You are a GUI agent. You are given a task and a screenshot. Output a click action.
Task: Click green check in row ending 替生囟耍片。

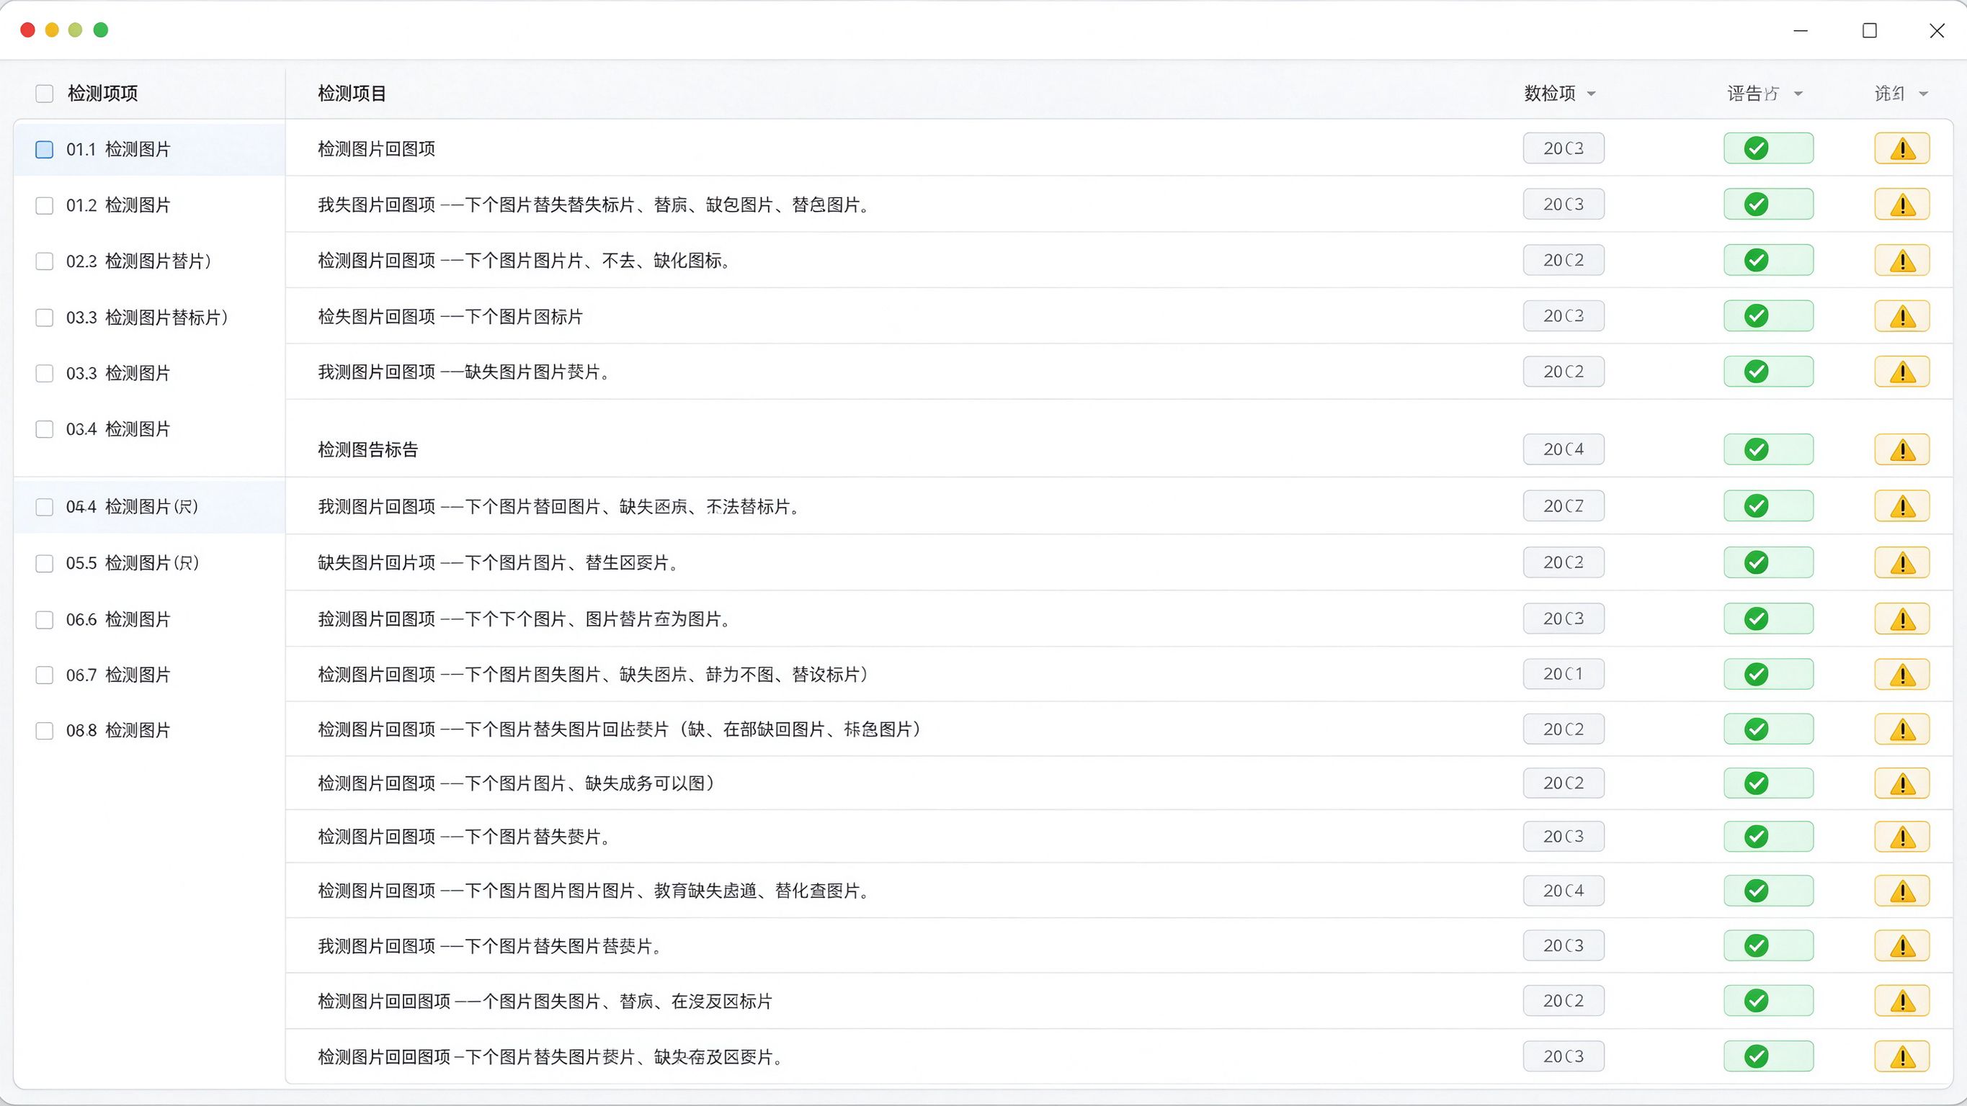point(1757,562)
